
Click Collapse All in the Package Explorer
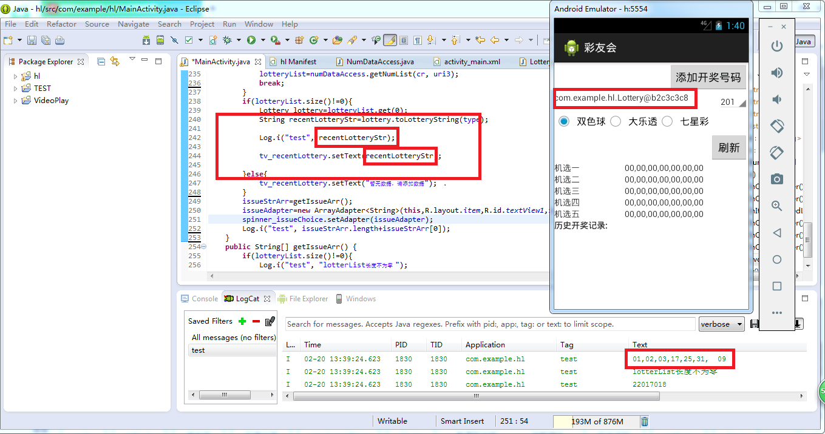coord(101,61)
